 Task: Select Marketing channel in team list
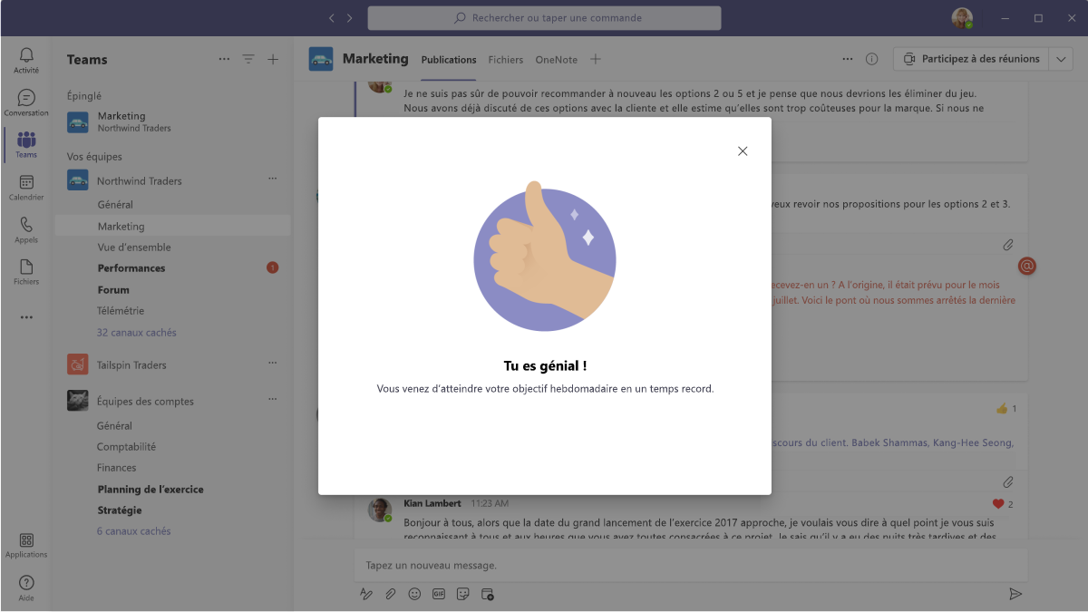pos(172,227)
